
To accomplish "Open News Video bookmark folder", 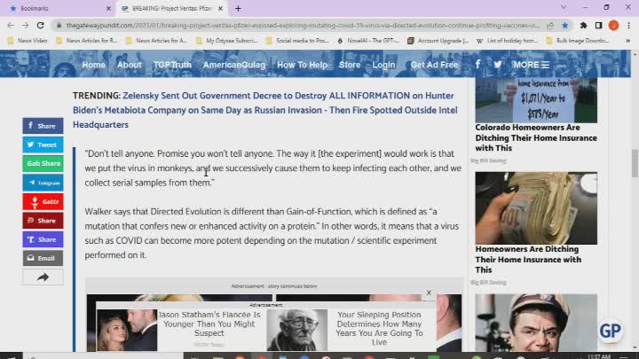I will coord(28,41).
